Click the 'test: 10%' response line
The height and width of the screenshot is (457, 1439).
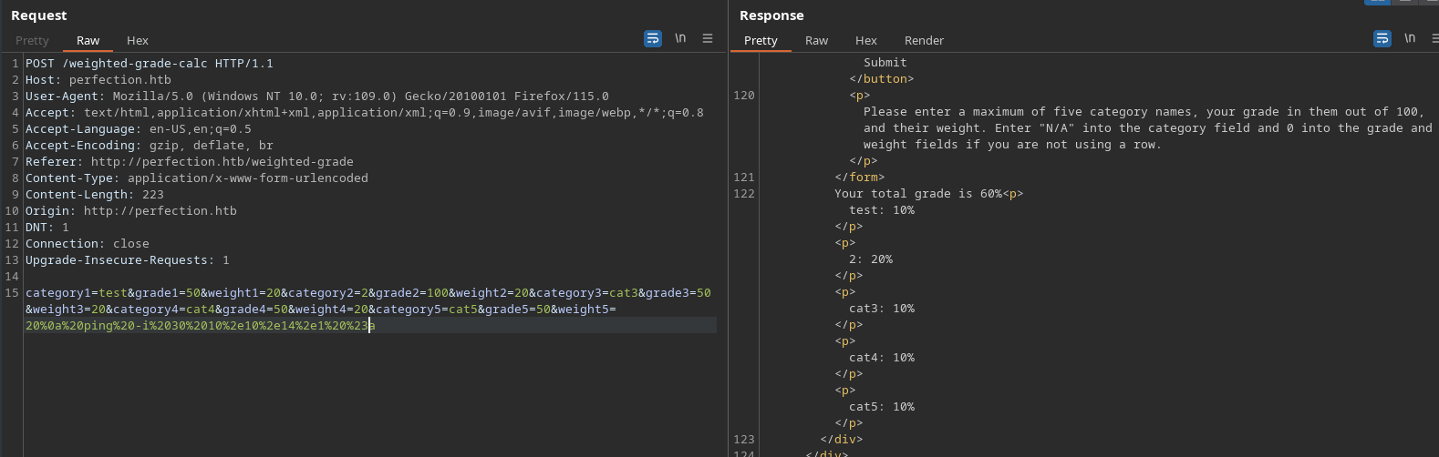coord(882,209)
